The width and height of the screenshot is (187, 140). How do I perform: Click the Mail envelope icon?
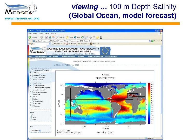(86, 37)
